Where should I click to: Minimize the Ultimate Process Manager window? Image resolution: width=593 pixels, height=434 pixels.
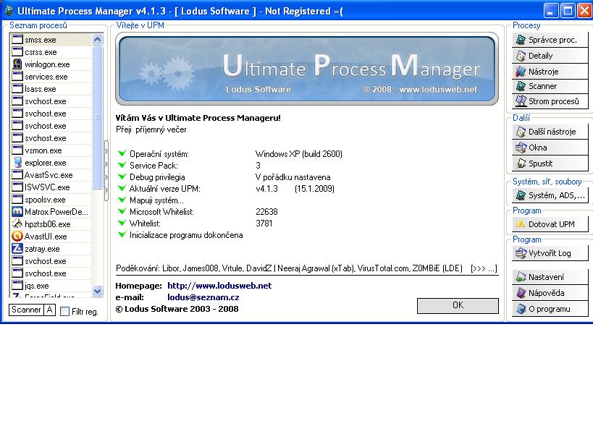(x=550, y=11)
